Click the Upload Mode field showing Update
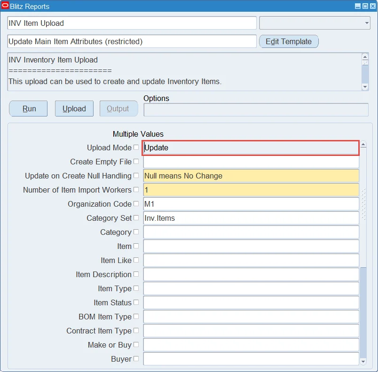 (251, 148)
